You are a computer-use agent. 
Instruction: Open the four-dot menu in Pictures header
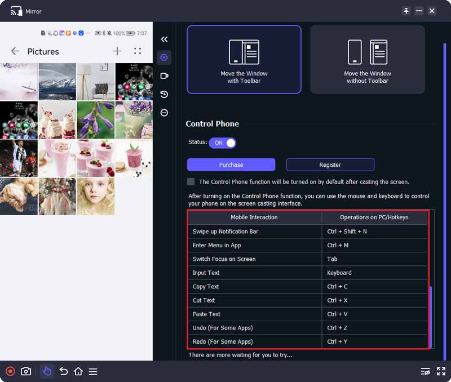point(138,51)
